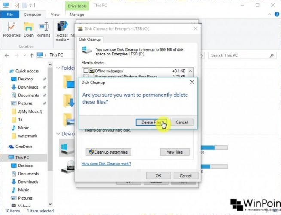Click the Desktop folder icon in Folders group
281x215 pixels.
click(69, 82)
